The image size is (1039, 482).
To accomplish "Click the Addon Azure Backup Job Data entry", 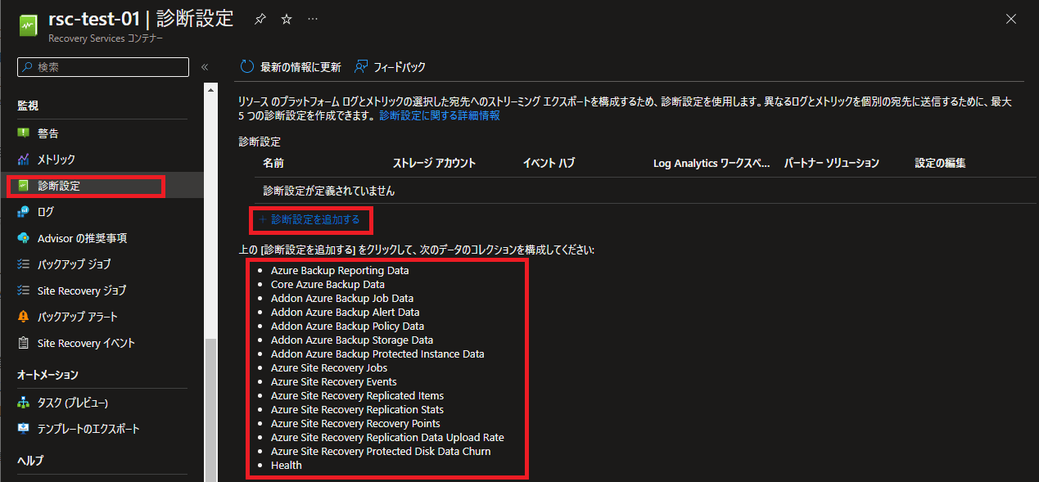I will [x=342, y=298].
